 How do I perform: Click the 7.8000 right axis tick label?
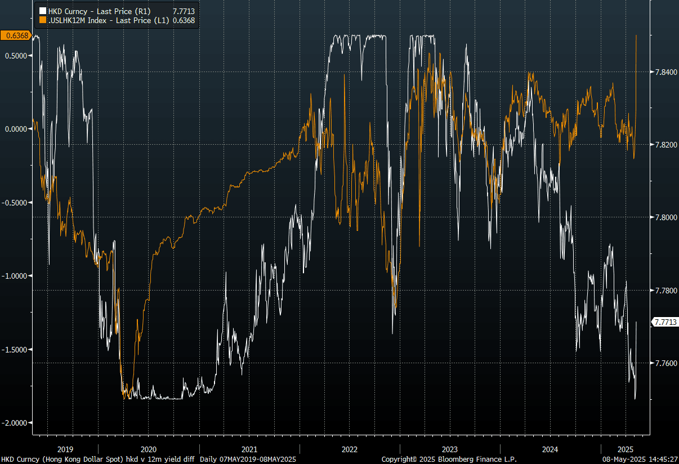(x=665, y=217)
